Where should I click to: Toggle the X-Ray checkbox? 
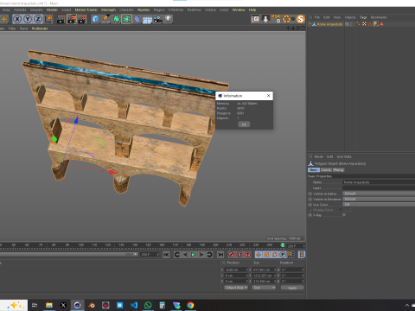click(x=344, y=215)
